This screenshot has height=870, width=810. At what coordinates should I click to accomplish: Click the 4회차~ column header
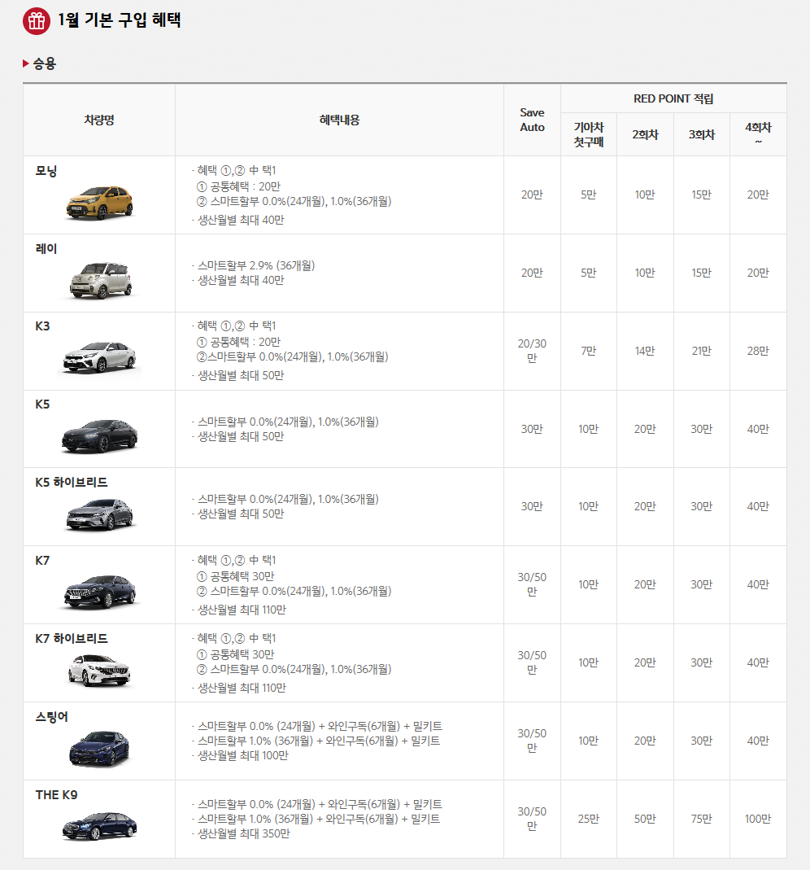tap(759, 134)
